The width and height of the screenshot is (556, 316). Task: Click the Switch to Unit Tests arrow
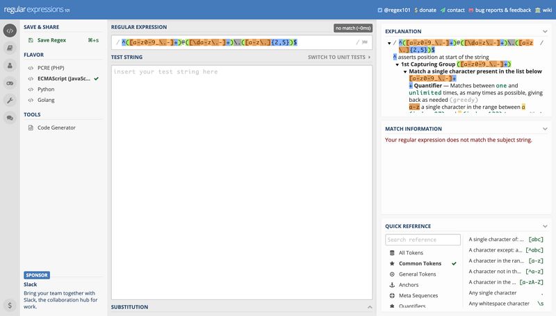(x=370, y=58)
